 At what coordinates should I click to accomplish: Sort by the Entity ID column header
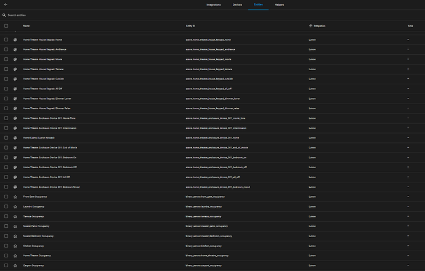coord(190,26)
